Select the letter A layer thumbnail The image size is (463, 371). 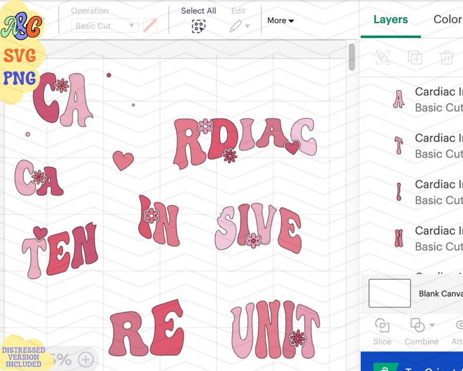click(x=399, y=99)
